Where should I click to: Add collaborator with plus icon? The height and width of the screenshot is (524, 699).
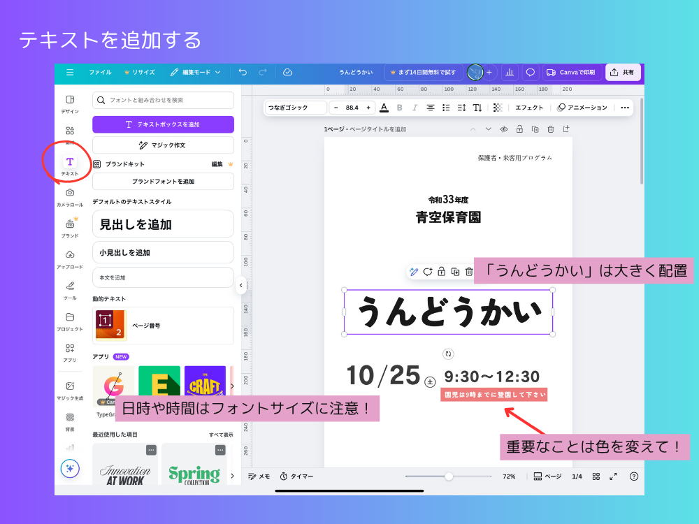[x=489, y=72]
